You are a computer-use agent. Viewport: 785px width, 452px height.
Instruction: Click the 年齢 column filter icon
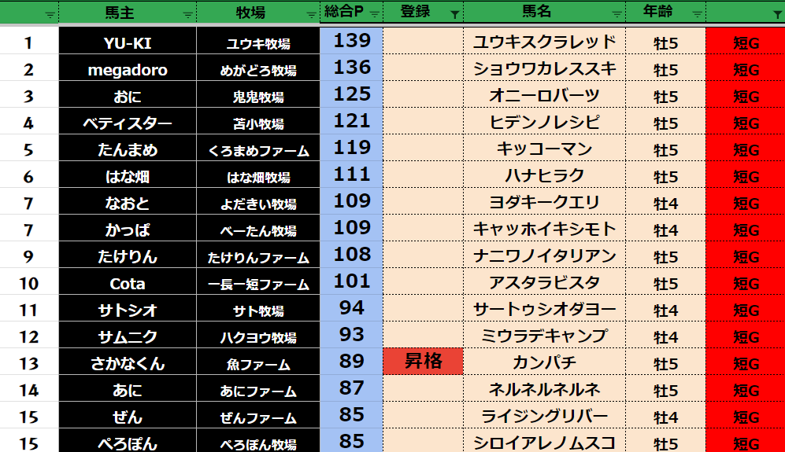696,14
